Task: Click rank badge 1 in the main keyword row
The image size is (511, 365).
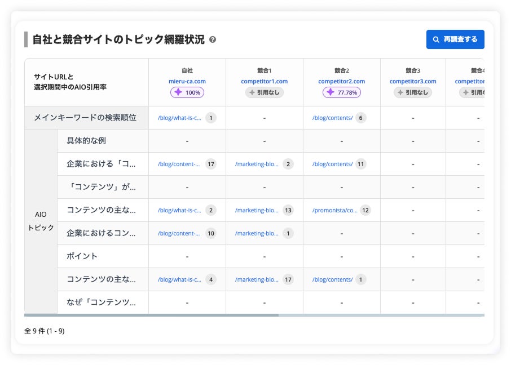Action: click(211, 118)
